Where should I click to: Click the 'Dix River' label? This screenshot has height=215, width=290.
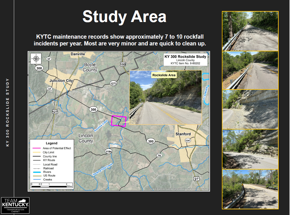pyautogui.click(x=205, y=93)
